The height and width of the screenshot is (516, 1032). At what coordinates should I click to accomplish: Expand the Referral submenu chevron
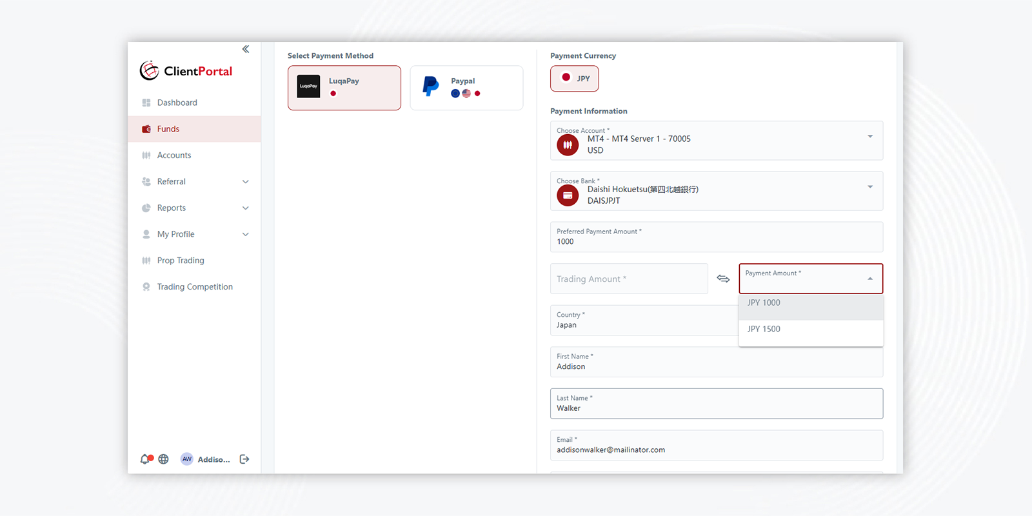[x=246, y=182]
